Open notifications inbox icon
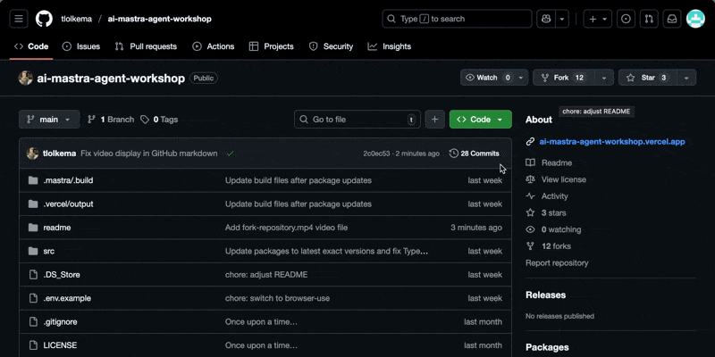Screen dimensions: 715x357 click(672, 19)
